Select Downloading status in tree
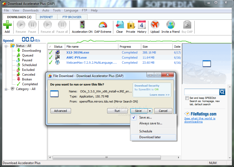234x167 pixels. tap(31, 51)
